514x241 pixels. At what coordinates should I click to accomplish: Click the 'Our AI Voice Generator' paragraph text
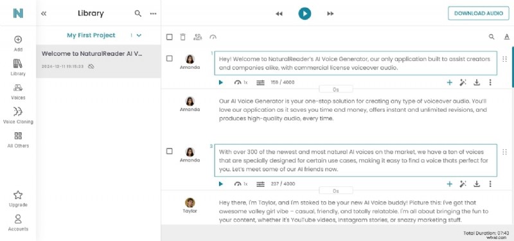353,110
